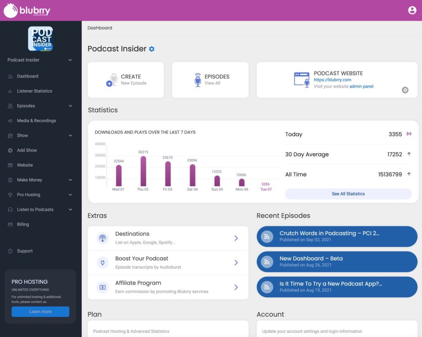Screen dimensions: 422x337
Task: Open Is It Time To Try episode
Action: click(337, 287)
